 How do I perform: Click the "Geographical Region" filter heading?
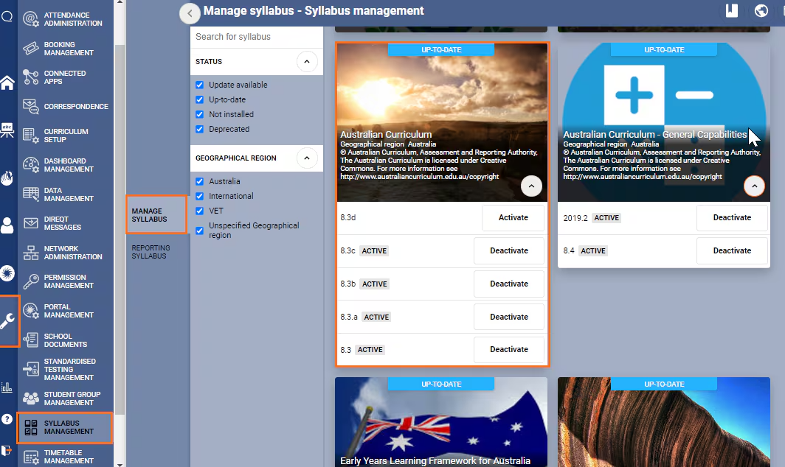[x=236, y=158]
